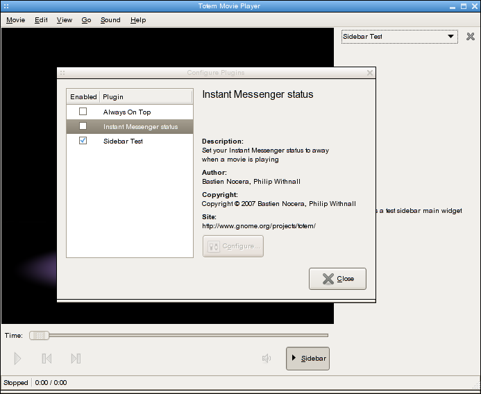
Task: Select the Always On Top plugin row
Action: (x=130, y=112)
